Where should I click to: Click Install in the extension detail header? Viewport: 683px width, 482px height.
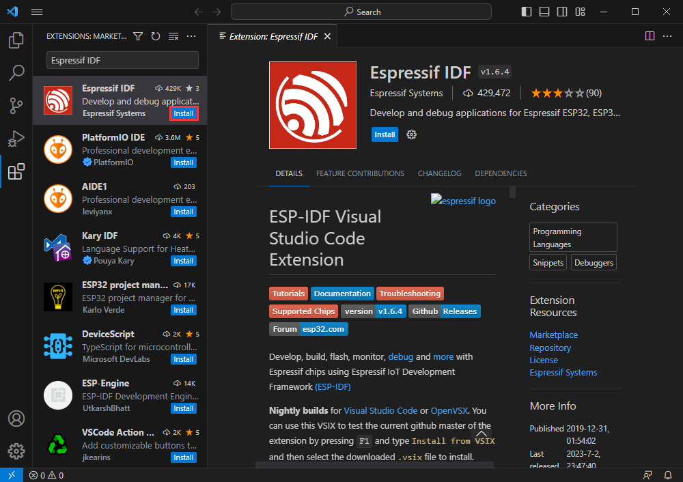click(385, 134)
